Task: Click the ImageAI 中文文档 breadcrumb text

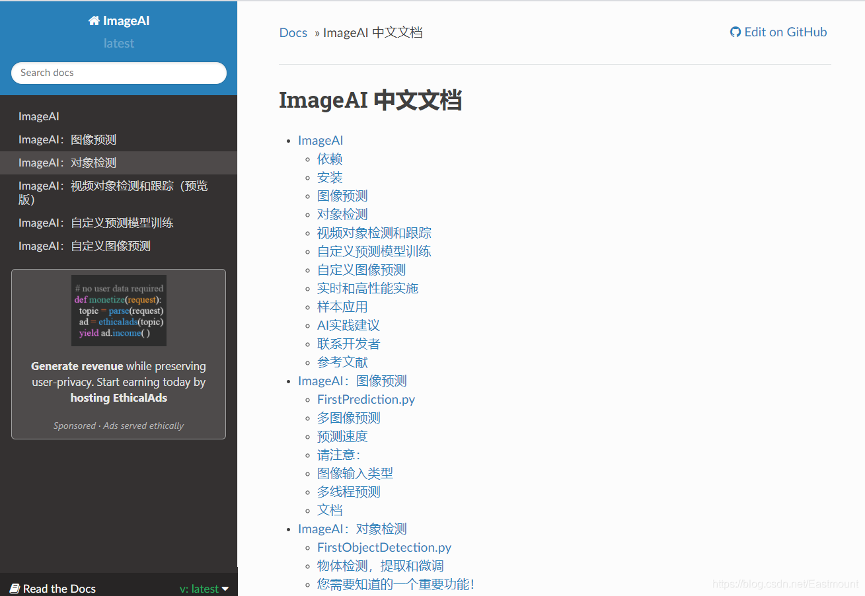Action: tap(373, 32)
